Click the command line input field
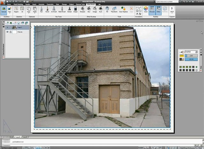204x149 pixels. click(x=98, y=146)
